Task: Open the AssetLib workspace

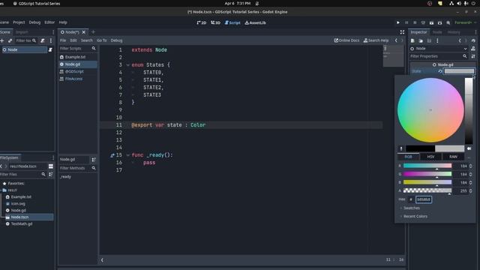Action: (x=255, y=22)
